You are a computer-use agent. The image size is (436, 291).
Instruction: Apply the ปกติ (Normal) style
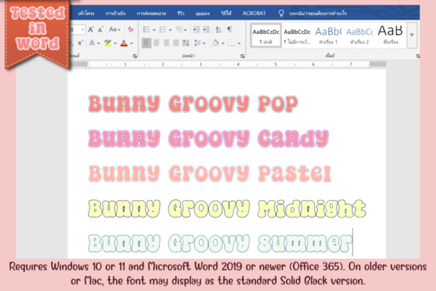coord(266,35)
